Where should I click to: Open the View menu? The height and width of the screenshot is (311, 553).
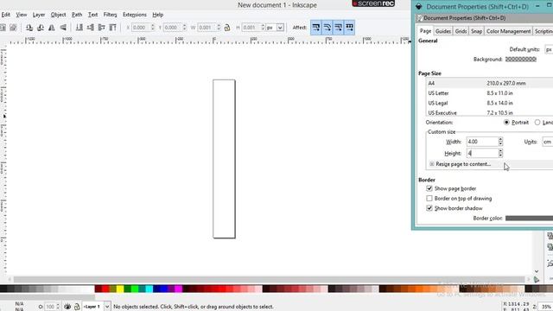tap(21, 15)
